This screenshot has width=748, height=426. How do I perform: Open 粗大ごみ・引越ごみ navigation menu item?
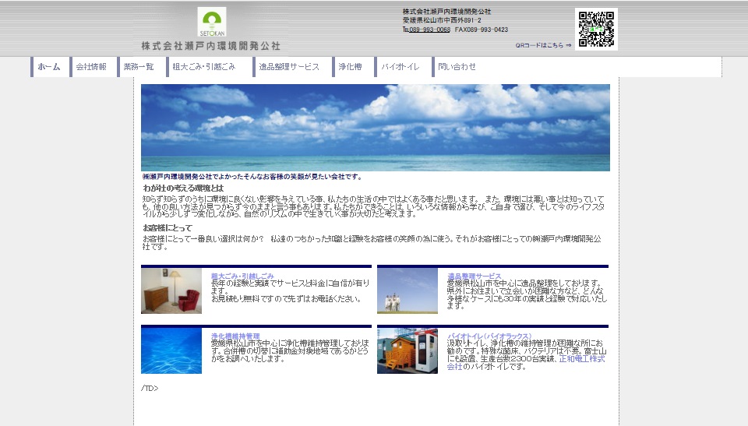203,67
